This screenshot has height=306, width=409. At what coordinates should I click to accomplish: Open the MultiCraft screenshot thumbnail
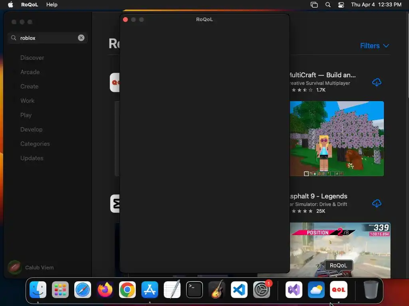(x=337, y=138)
